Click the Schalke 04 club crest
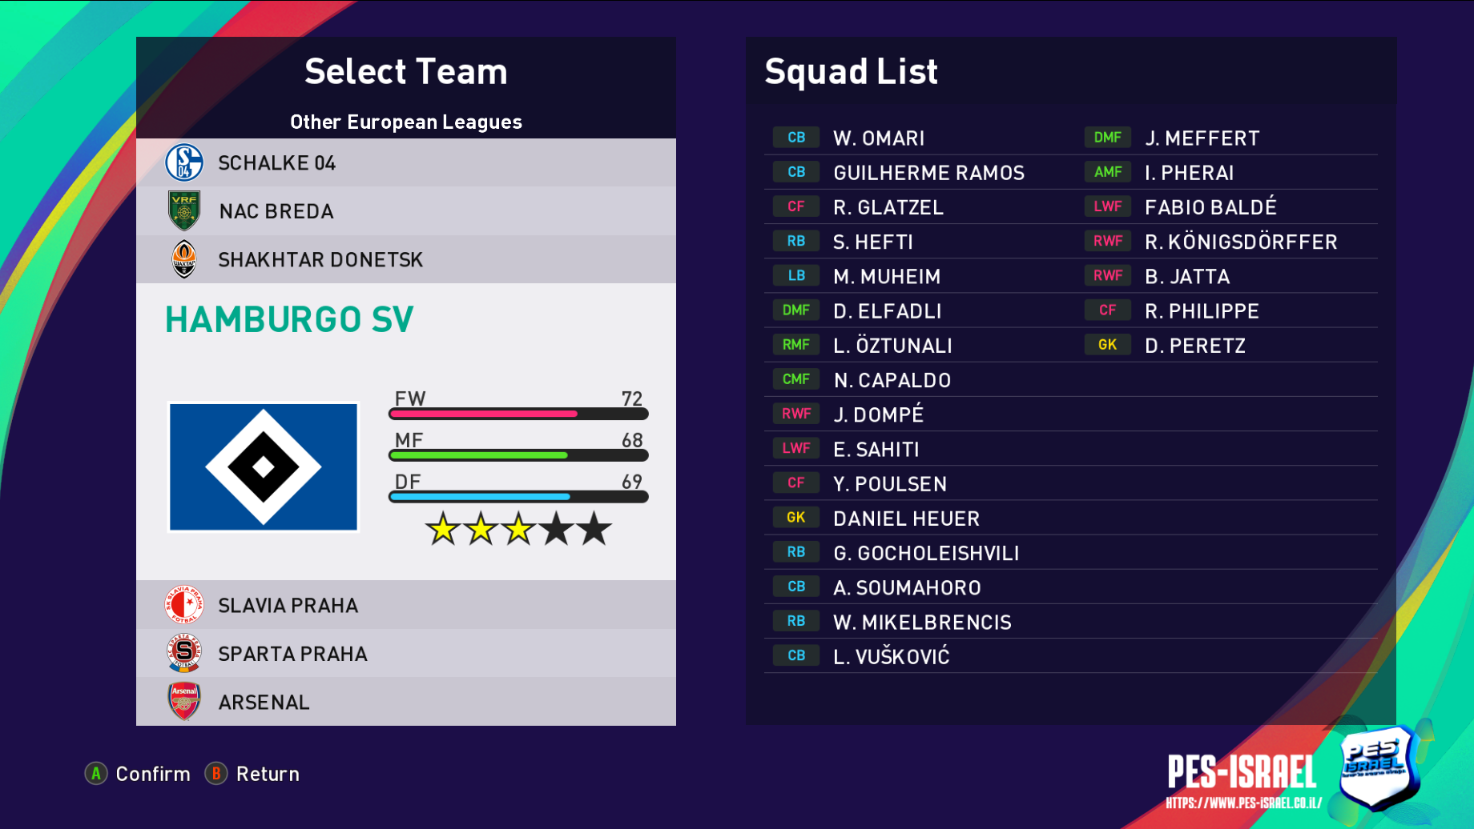 [184, 162]
